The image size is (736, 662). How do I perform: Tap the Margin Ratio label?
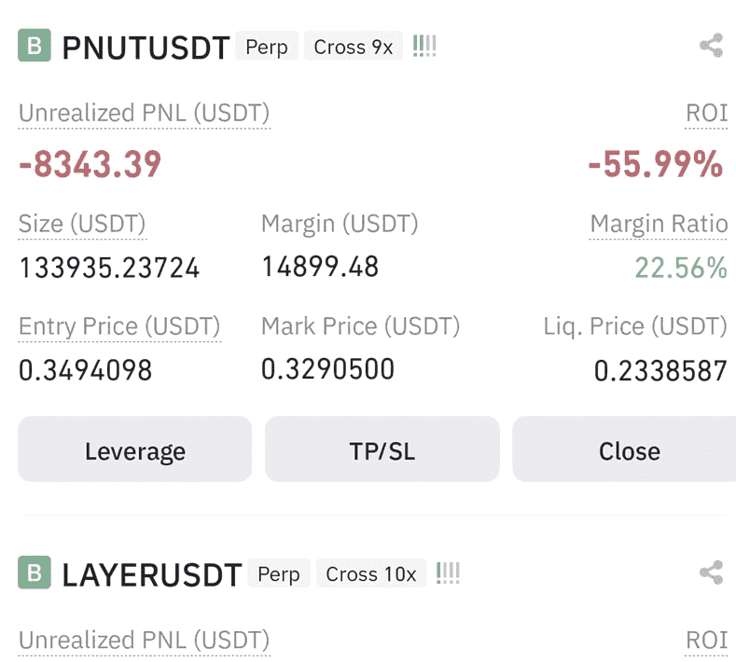pyautogui.click(x=659, y=224)
